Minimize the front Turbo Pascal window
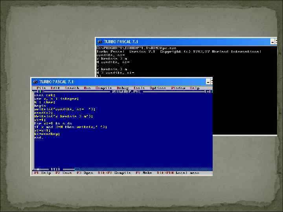 208,82
